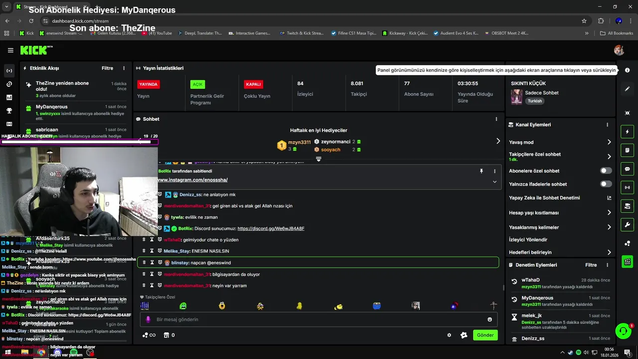Image resolution: width=638 pixels, height=359 pixels.
Task: Open the Etkinlik Akışı Filtre menu
Action: 107,68
